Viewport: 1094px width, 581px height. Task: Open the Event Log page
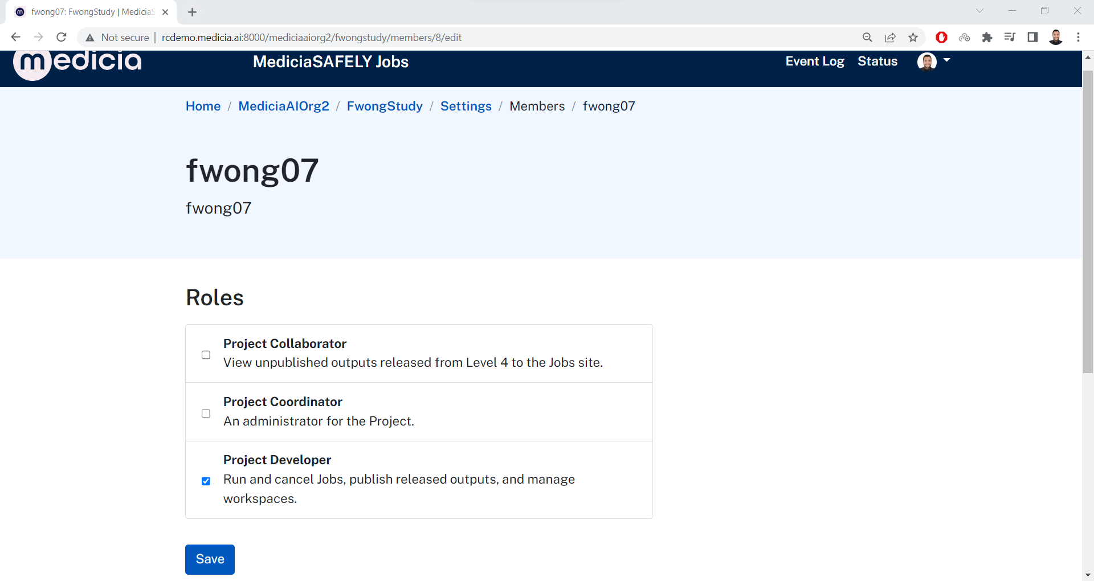(815, 62)
